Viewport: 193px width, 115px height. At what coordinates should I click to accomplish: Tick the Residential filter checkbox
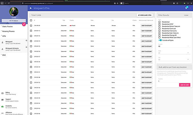(x=159, y=22)
